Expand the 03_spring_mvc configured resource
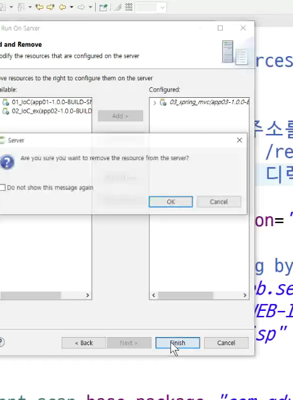The image size is (293, 400). click(x=155, y=103)
